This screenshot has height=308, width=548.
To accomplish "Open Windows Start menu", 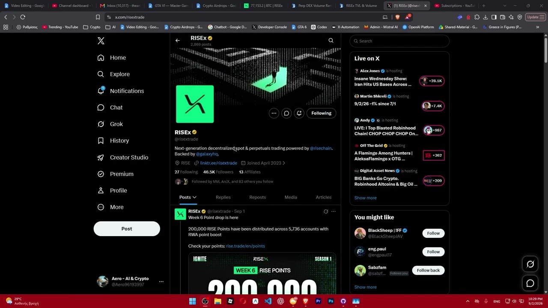I will (x=193, y=301).
